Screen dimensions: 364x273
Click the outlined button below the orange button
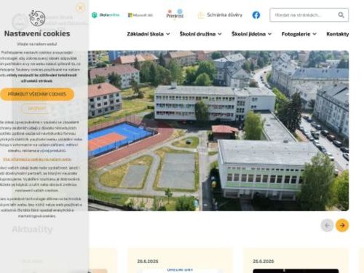point(36,108)
